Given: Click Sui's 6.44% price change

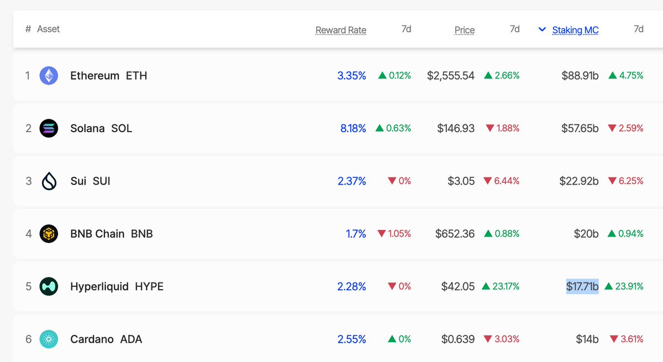Looking at the screenshot, I should pos(502,181).
